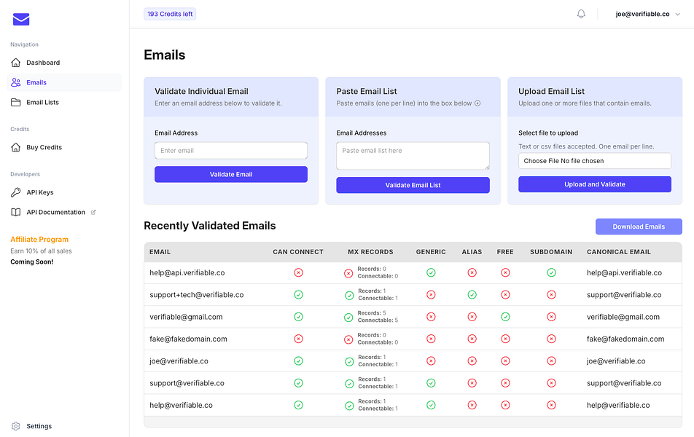Click the Paste email list textarea

(x=413, y=156)
